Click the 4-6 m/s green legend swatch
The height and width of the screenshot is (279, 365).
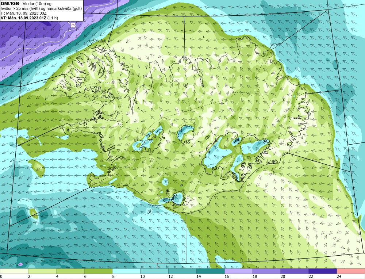[x=70, y=271]
